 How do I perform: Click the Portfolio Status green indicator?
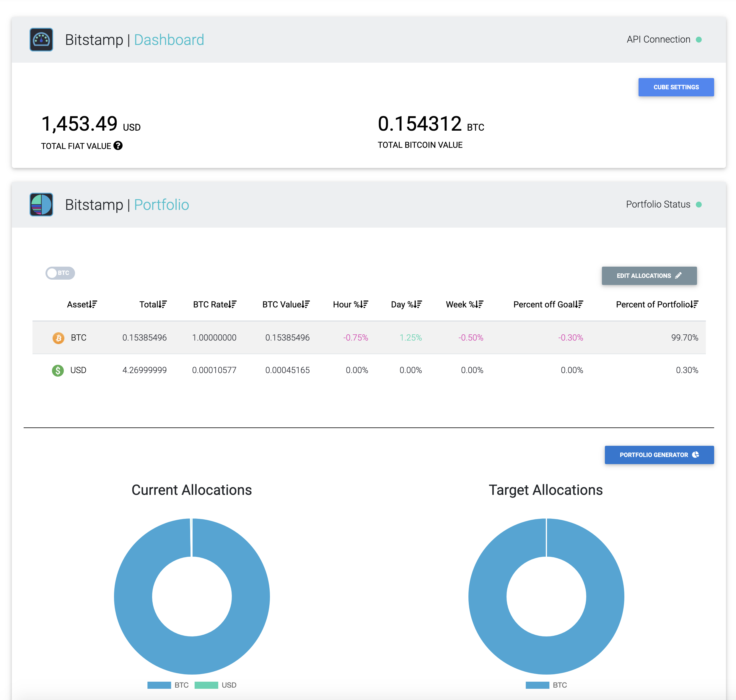[699, 205]
